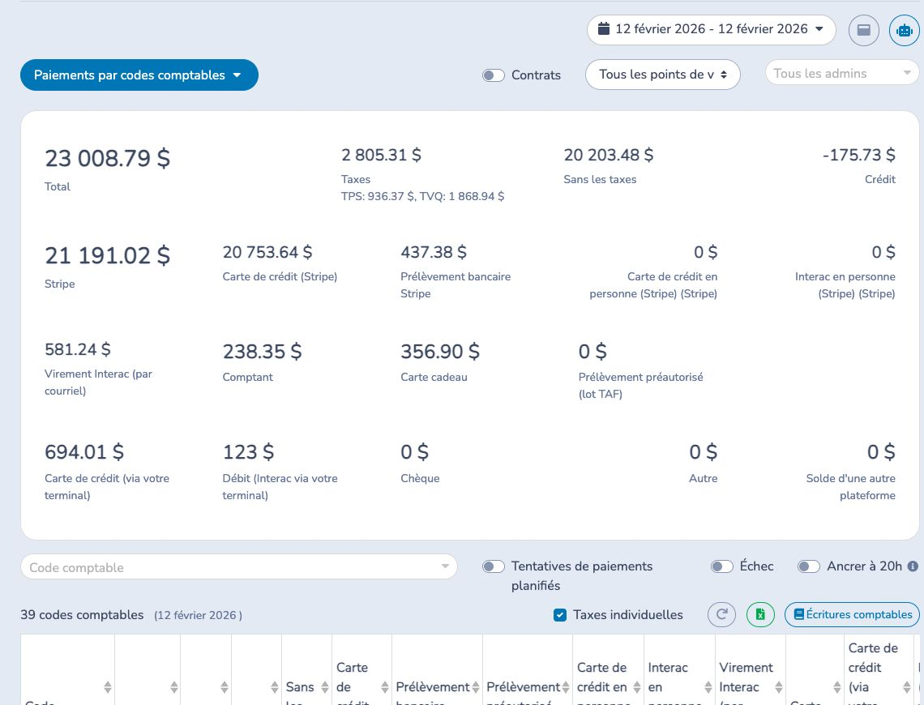Enable Tentatives de paiements planifiés

pyautogui.click(x=494, y=566)
